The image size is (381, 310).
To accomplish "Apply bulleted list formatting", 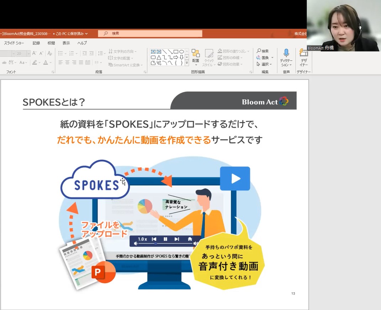I will point(60,53).
